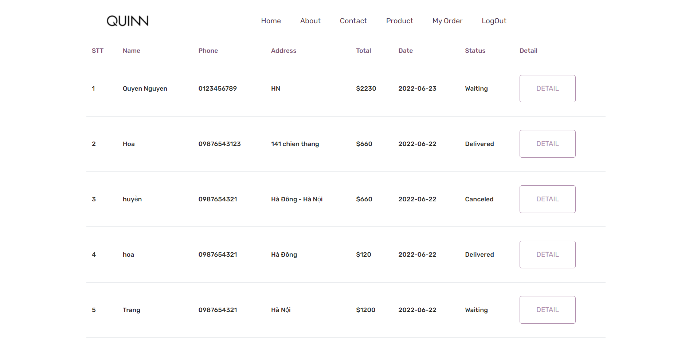Open detail for the $120 Hà Đông order
Image resolution: width=689 pixels, height=347 pixels.
pyautogui.click(x=547, y=254)
